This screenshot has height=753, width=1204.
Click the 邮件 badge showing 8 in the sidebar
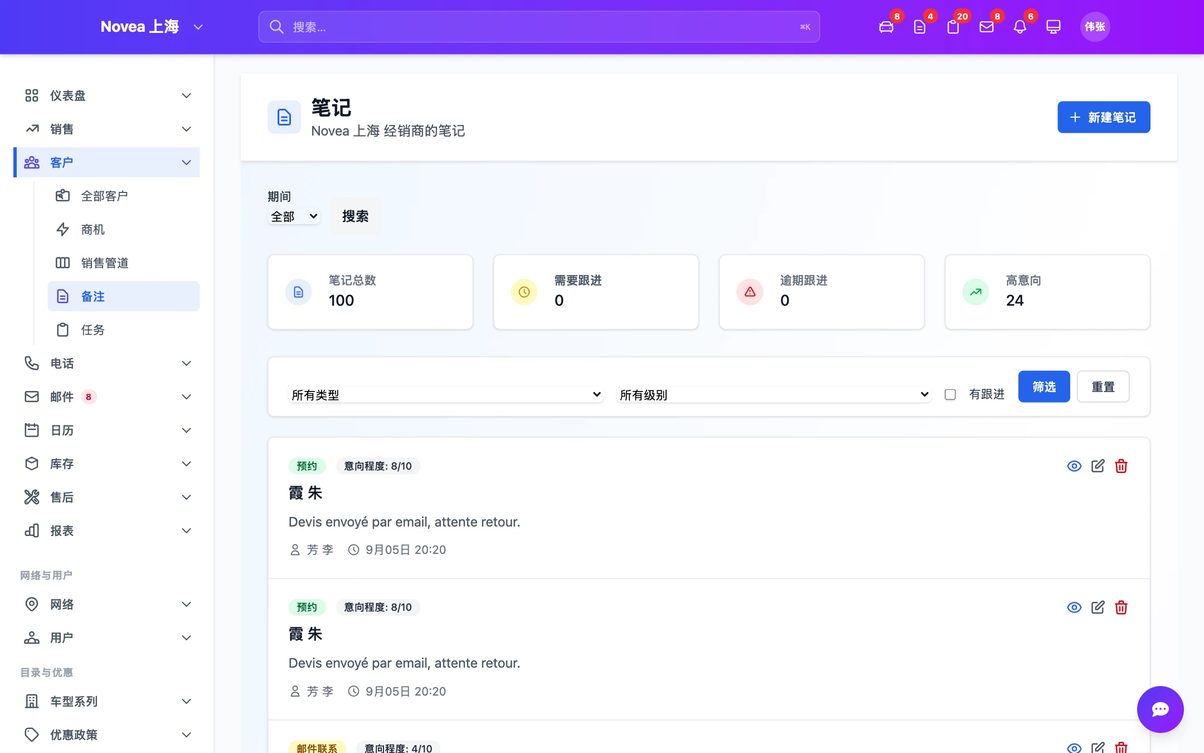click(x=89, y=397)
